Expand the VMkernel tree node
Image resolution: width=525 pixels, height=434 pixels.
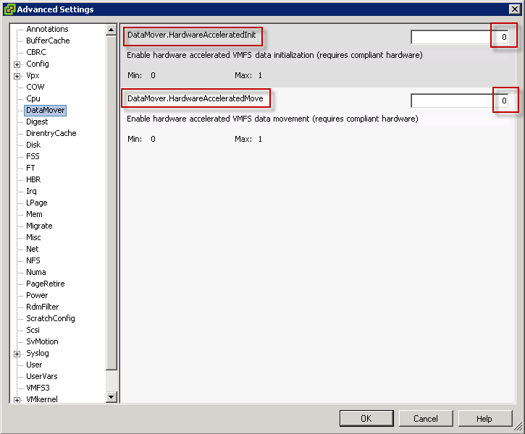click(x=17, y=399)
